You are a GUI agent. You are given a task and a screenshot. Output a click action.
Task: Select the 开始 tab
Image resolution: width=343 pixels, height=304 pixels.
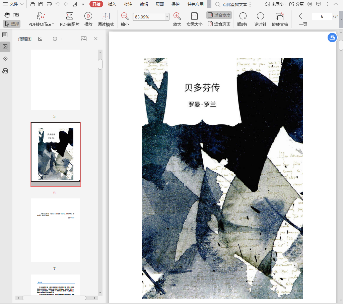[x=96, y=4]
